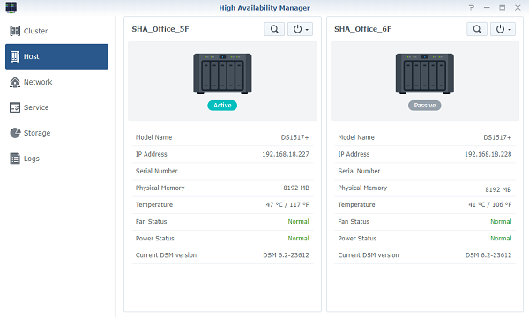The width and height of the screenshot is (529, 317).
Task: Click the SHA_Office_5F NAS device image
Action: (222, 74)
